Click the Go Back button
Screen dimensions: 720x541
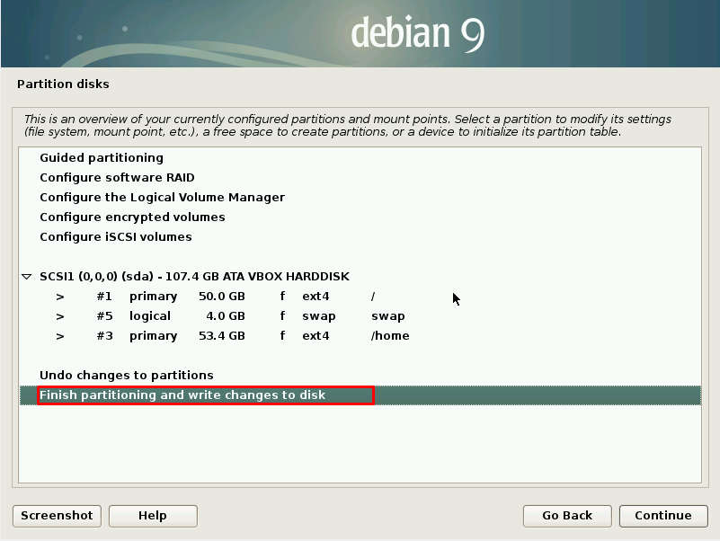(x=567, y=516)
